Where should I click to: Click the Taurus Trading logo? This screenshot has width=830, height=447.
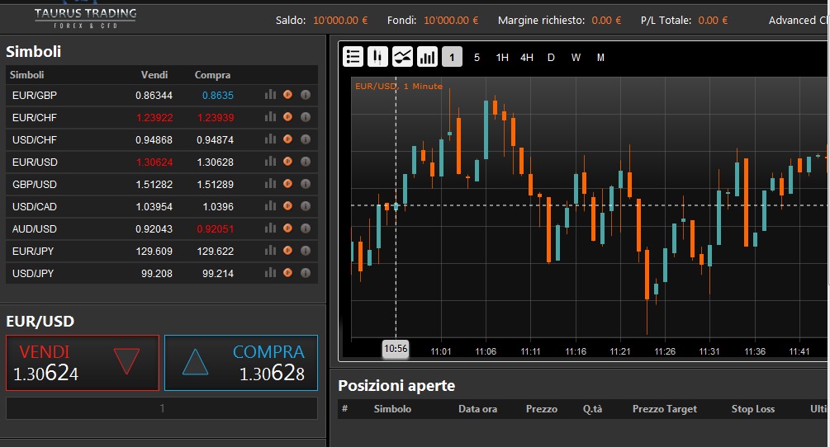pos(85,17)
